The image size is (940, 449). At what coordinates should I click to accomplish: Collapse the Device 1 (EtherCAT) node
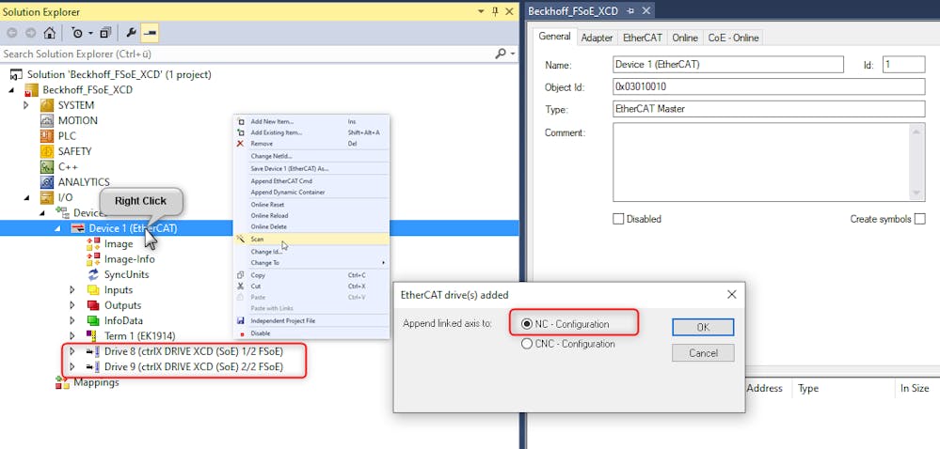point(57,228)
